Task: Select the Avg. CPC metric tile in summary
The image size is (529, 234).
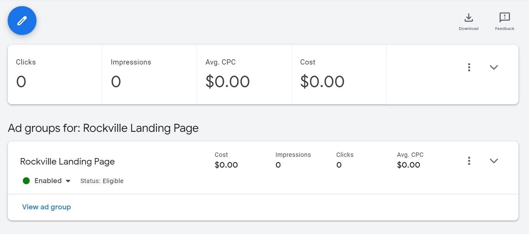Action: click(x=244, y=74)
